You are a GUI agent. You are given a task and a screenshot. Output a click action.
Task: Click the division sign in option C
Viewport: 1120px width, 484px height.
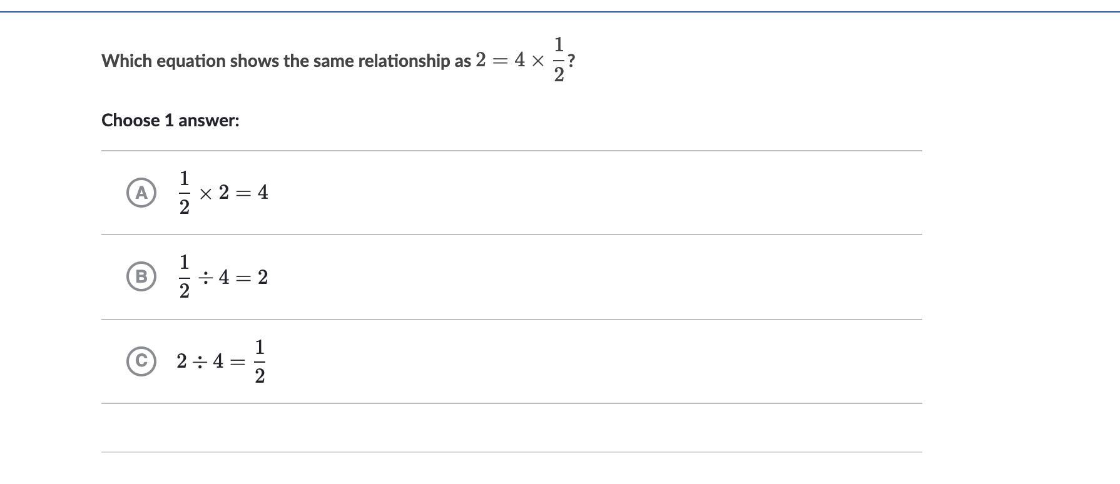click(x=200, y=361)
